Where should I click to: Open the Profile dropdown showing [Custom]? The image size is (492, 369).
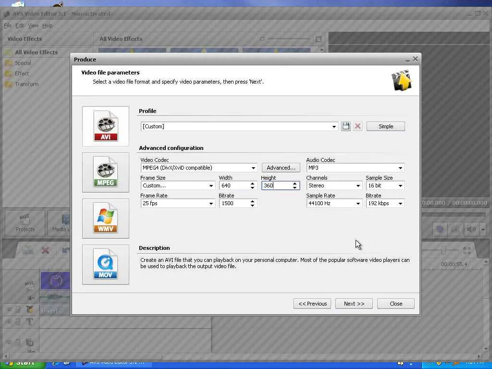(x=239, y=126)
